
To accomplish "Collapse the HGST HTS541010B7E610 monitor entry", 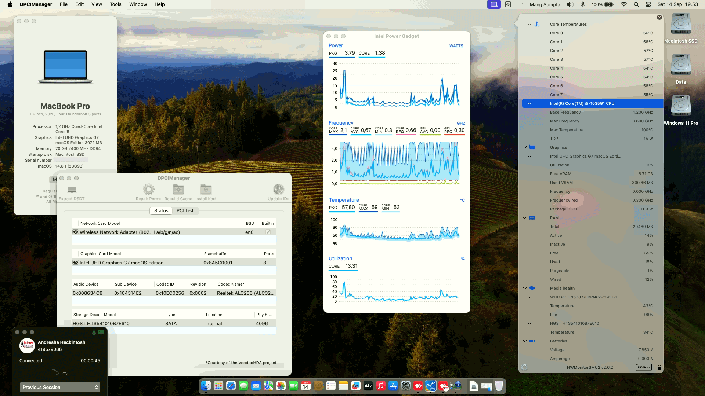I will [529, 323].
